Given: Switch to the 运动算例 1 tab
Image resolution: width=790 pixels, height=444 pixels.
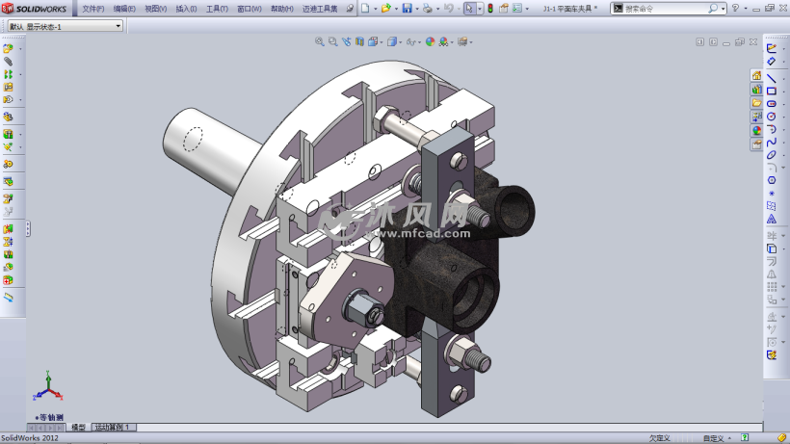Looking at the screenshot, I should (x=114, y=427).
